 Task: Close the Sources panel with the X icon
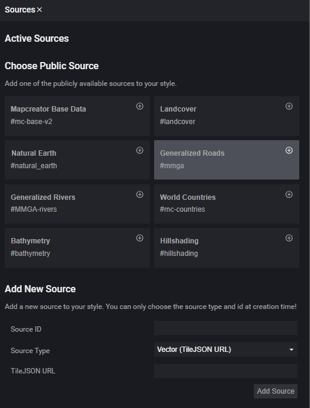tap(39, 10)
